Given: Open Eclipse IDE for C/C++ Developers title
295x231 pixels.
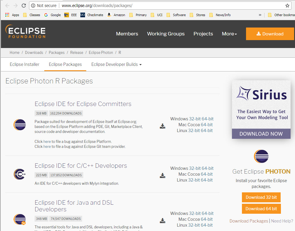Looking at the screenshot, I should click(81, 166).
